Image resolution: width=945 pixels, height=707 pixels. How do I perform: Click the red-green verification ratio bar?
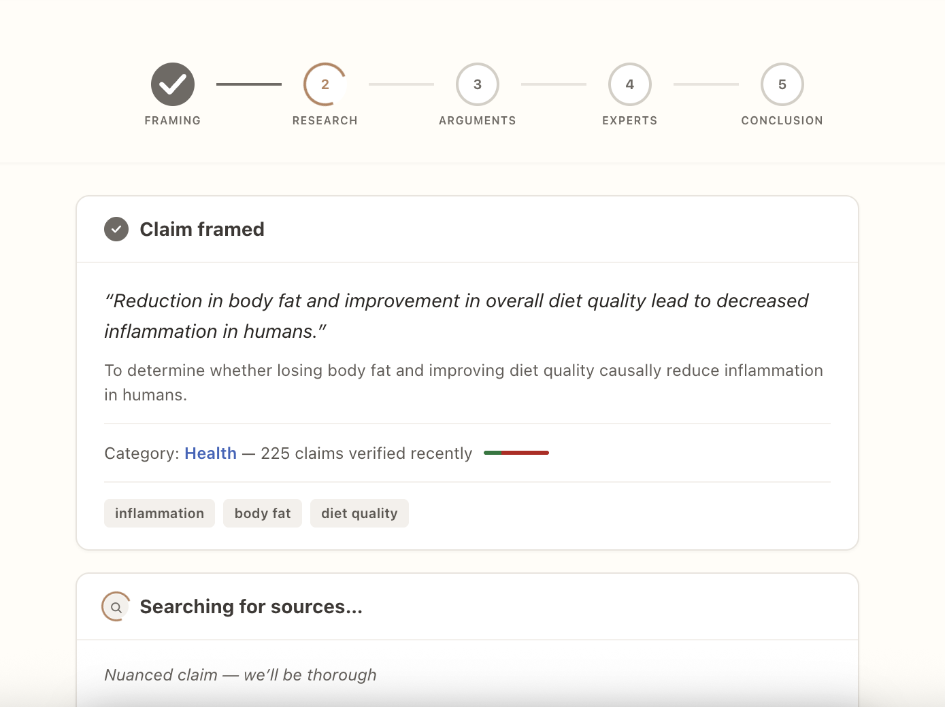(x=516, y=452)
